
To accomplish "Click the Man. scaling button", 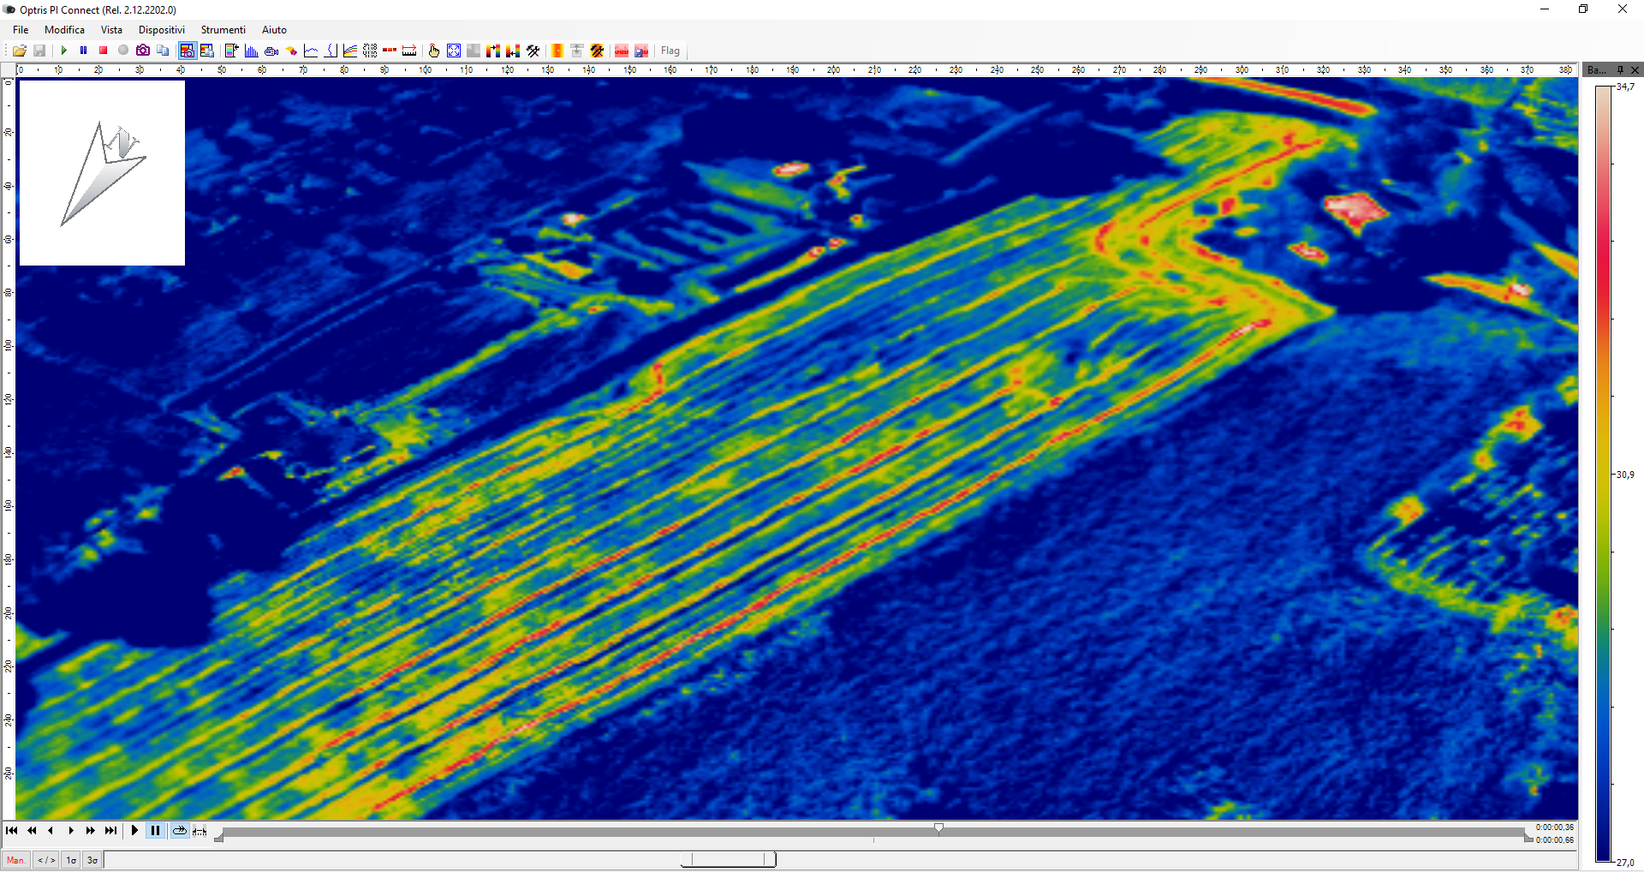I will (16, 860).
